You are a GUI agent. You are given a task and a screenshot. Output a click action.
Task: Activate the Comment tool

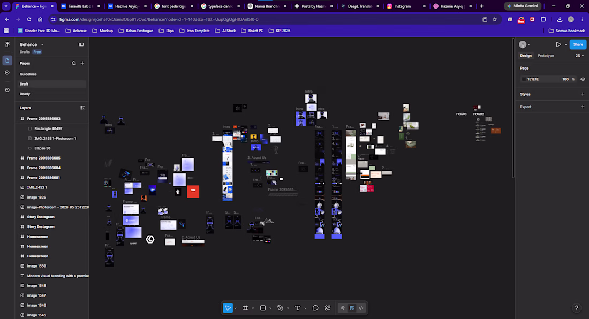pyautogui.click(x=315, y=308)
